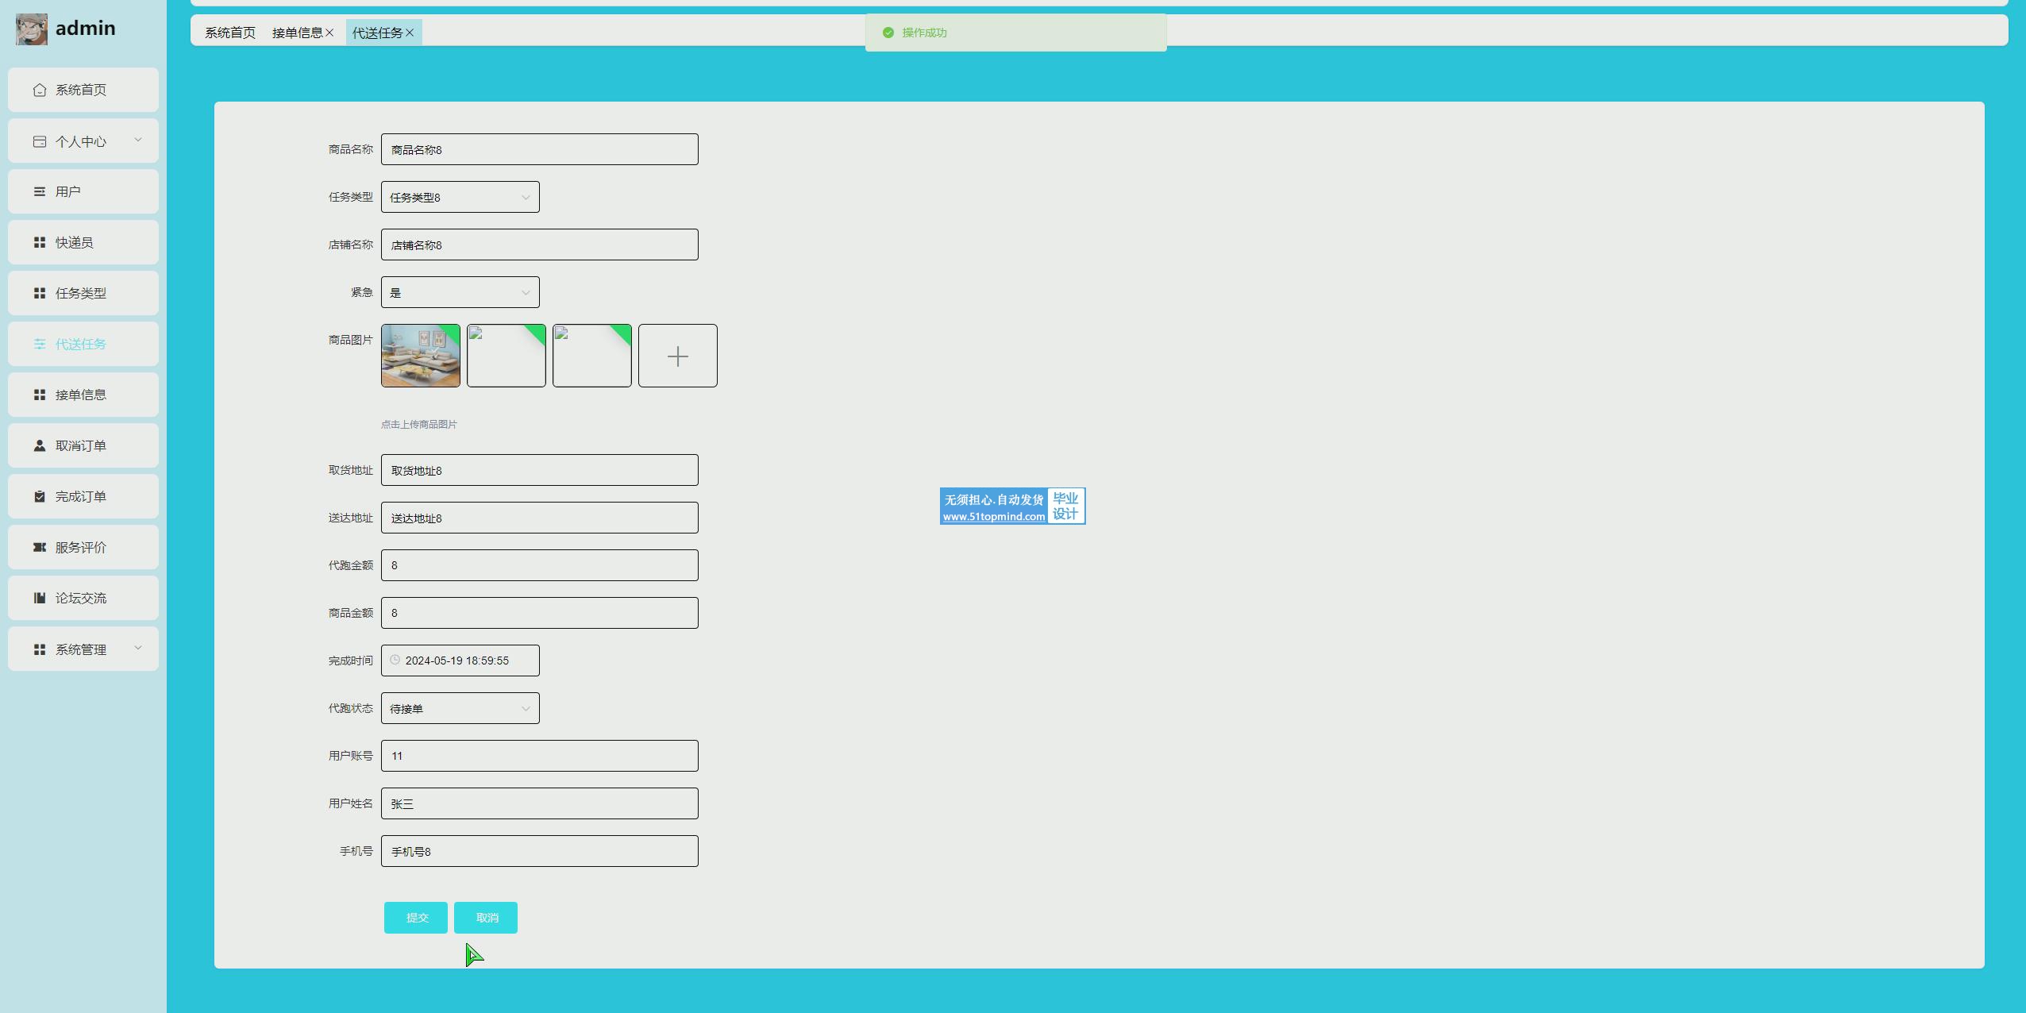The height and width of the screenshot is (1013, 2026).
Task: Click the 商品金额 input field
Action: click(540, 613)
